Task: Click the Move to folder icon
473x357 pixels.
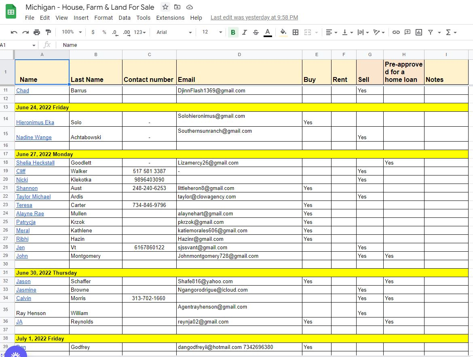Action: tap(177, 7)
